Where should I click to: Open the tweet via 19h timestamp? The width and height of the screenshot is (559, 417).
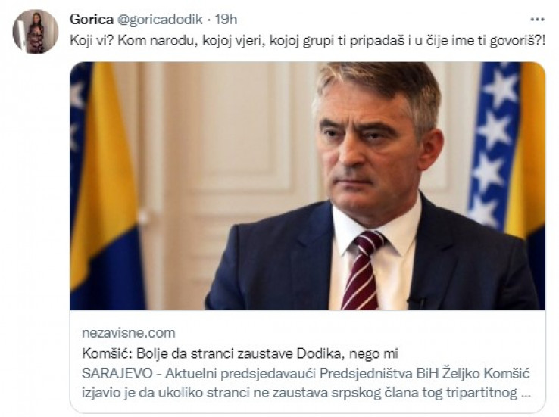coord(226,19)
